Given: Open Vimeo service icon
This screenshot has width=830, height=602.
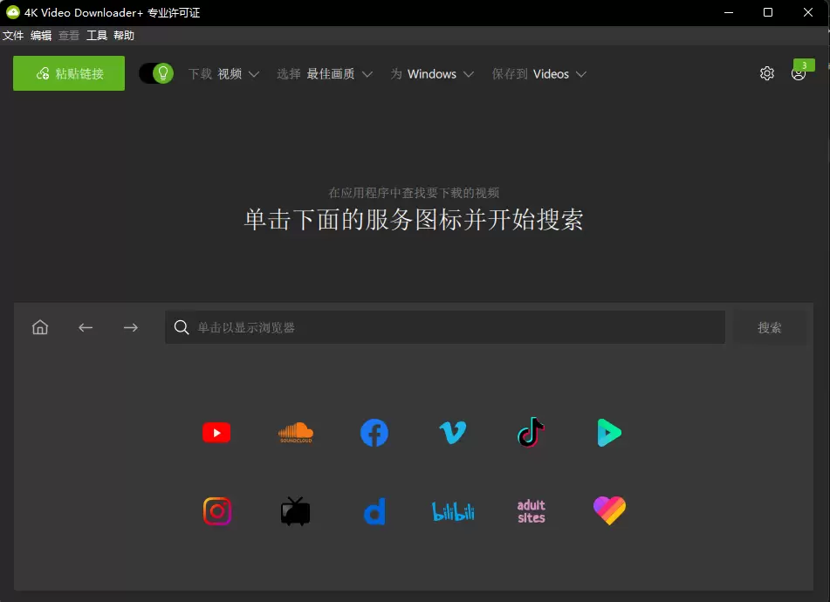Looking at the screenshot, I should (453, 433).
